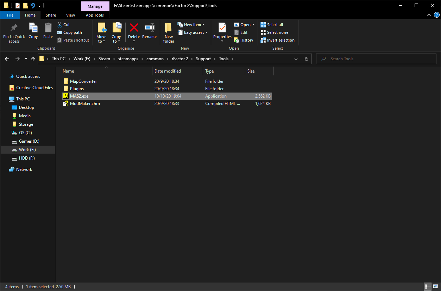This screenshot has width=441, height=291.
Task: Refresh the current folder view
Action: click(x=306, y=59)
